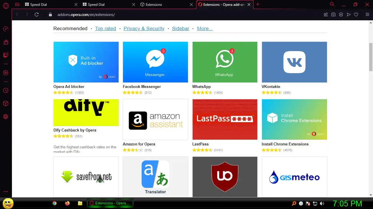Screen dimensions: 373x209
Task: Open History clock icon in sidebar
Action: (6, 91)
